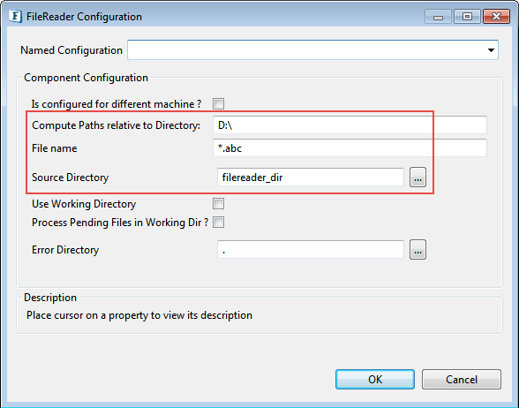Click the File name field containing *.abc
Viewport: 519px width, 408px height.
point(350,148)
